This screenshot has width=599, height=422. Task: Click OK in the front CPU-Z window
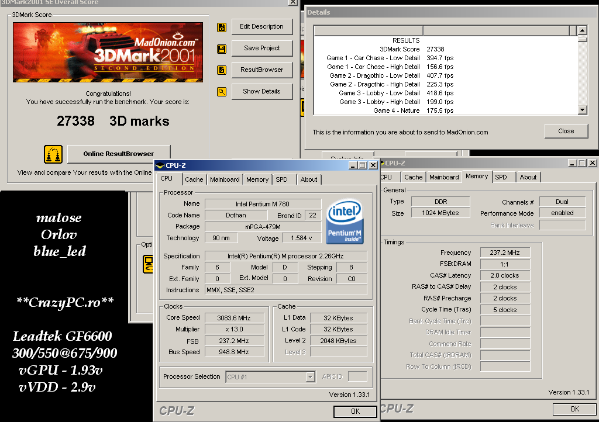(355, 411)
